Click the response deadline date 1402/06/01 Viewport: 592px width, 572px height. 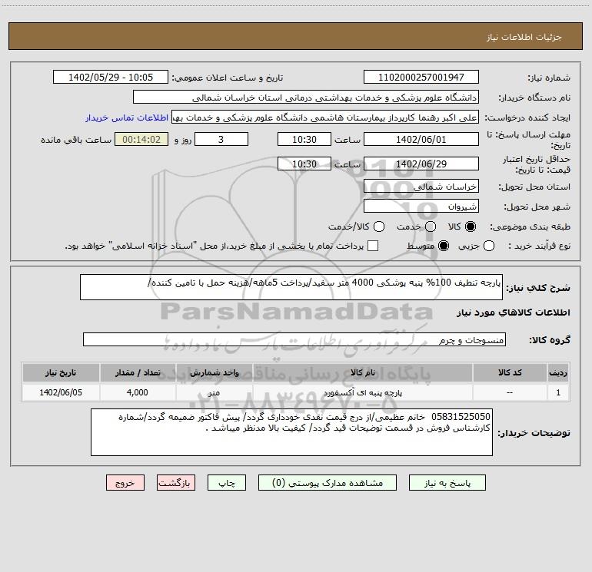(421, 140)
